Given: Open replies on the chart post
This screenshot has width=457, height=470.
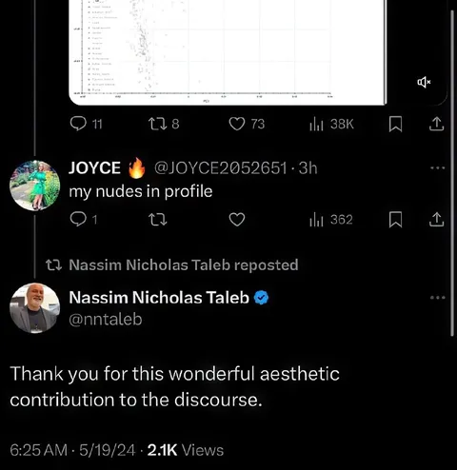Looking at the screenshot, I should (x=86, y=124).
